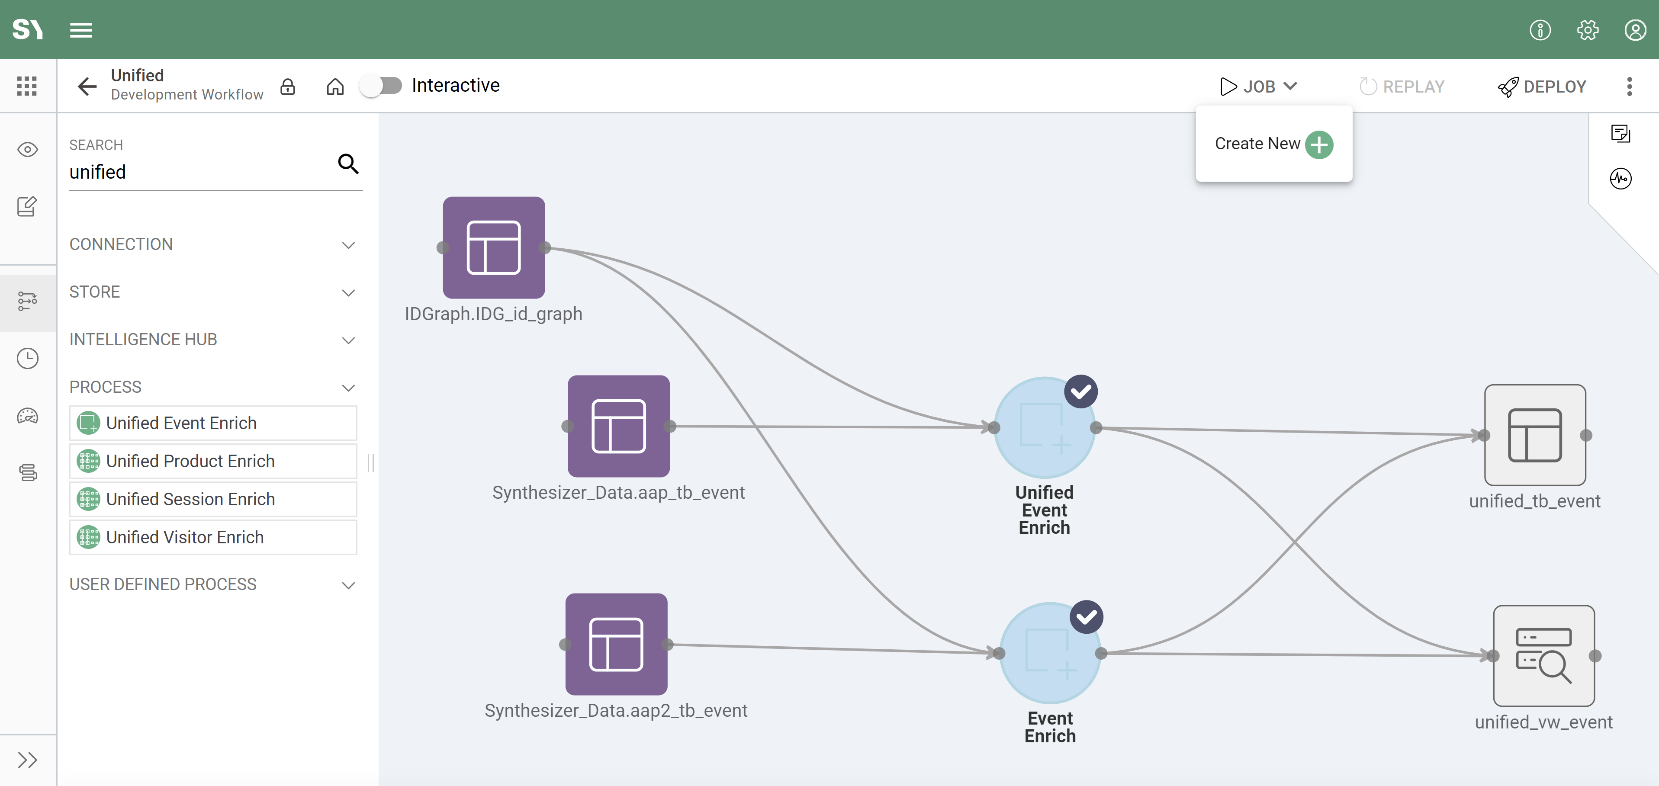Click the lock icon beside Unified title
The image size is (1659, 786).
coord(288,86)
